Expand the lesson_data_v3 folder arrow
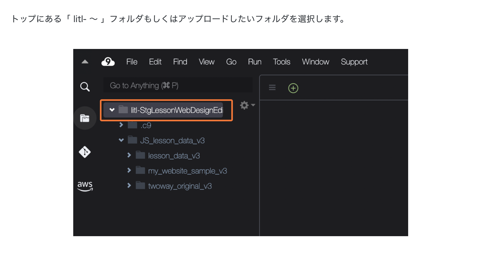Viewport: 490px width, 255px height. point(129,155)
